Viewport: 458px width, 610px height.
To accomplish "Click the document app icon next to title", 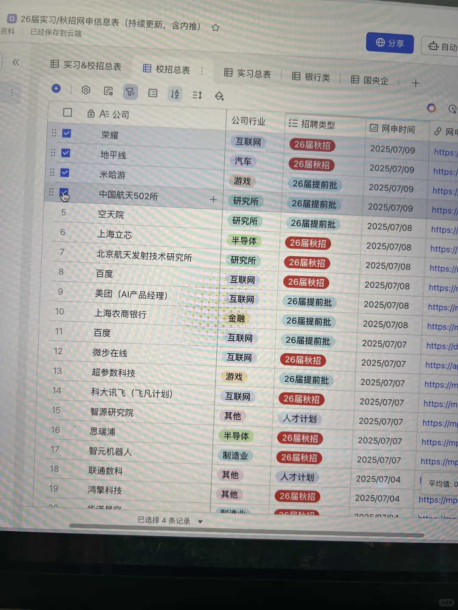I will (12, 19).
